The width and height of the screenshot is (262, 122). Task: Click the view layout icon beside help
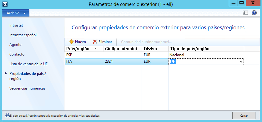tap(245, 13)
